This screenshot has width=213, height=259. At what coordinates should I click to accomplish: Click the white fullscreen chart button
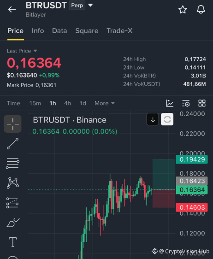167,119
